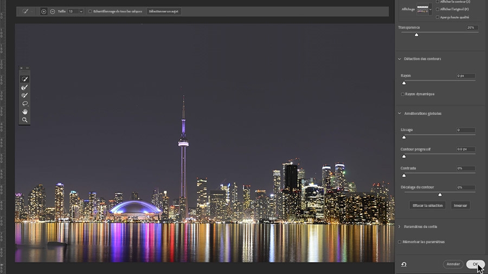Enable Aperçu haute qualité checkbox
Screen dimensions: 488x274
pos(438,17)
